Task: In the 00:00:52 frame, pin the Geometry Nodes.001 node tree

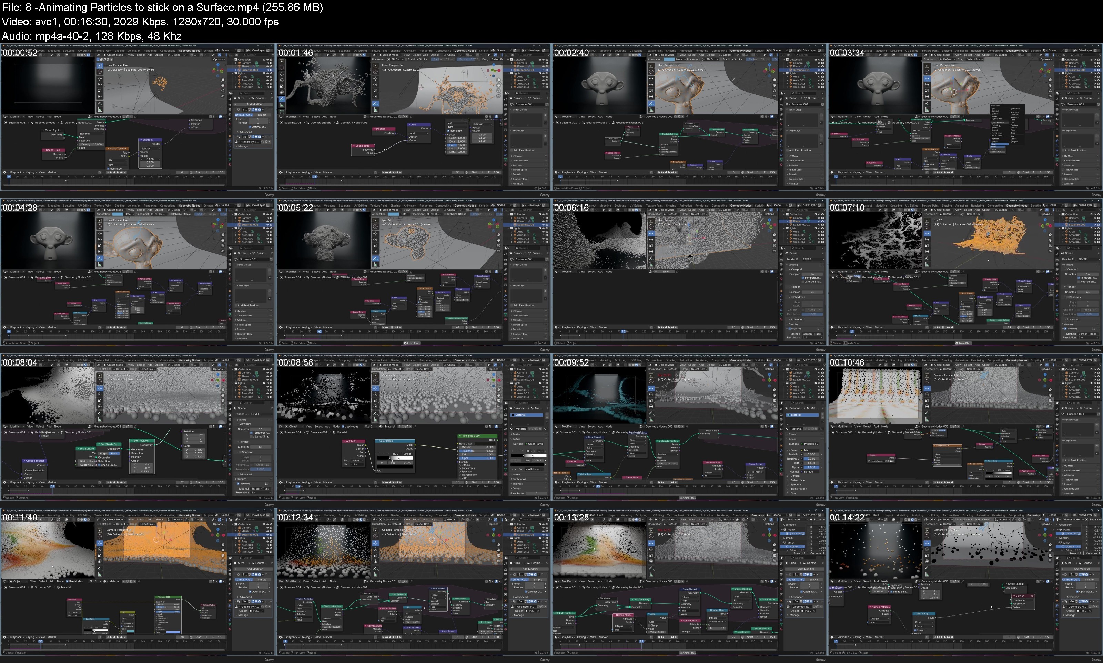Action: 135,117
